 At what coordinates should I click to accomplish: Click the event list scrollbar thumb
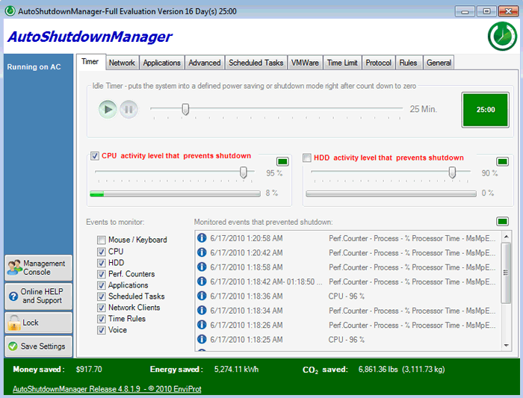(506, 273)
